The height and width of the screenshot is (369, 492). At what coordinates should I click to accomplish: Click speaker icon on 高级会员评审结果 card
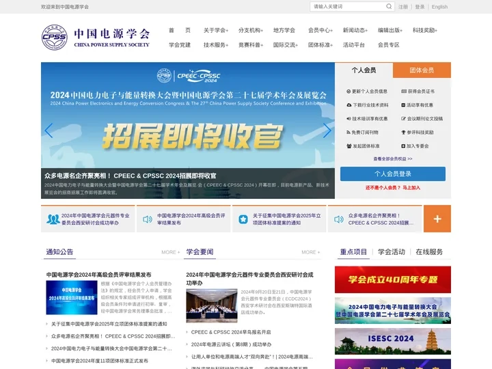pyautogui.click(x=148, y=219)
